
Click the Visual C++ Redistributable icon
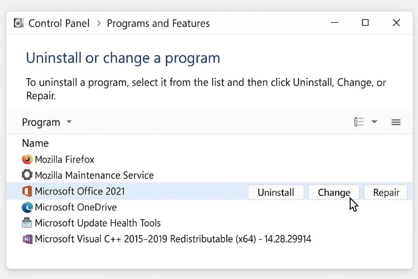coord(27,239)
